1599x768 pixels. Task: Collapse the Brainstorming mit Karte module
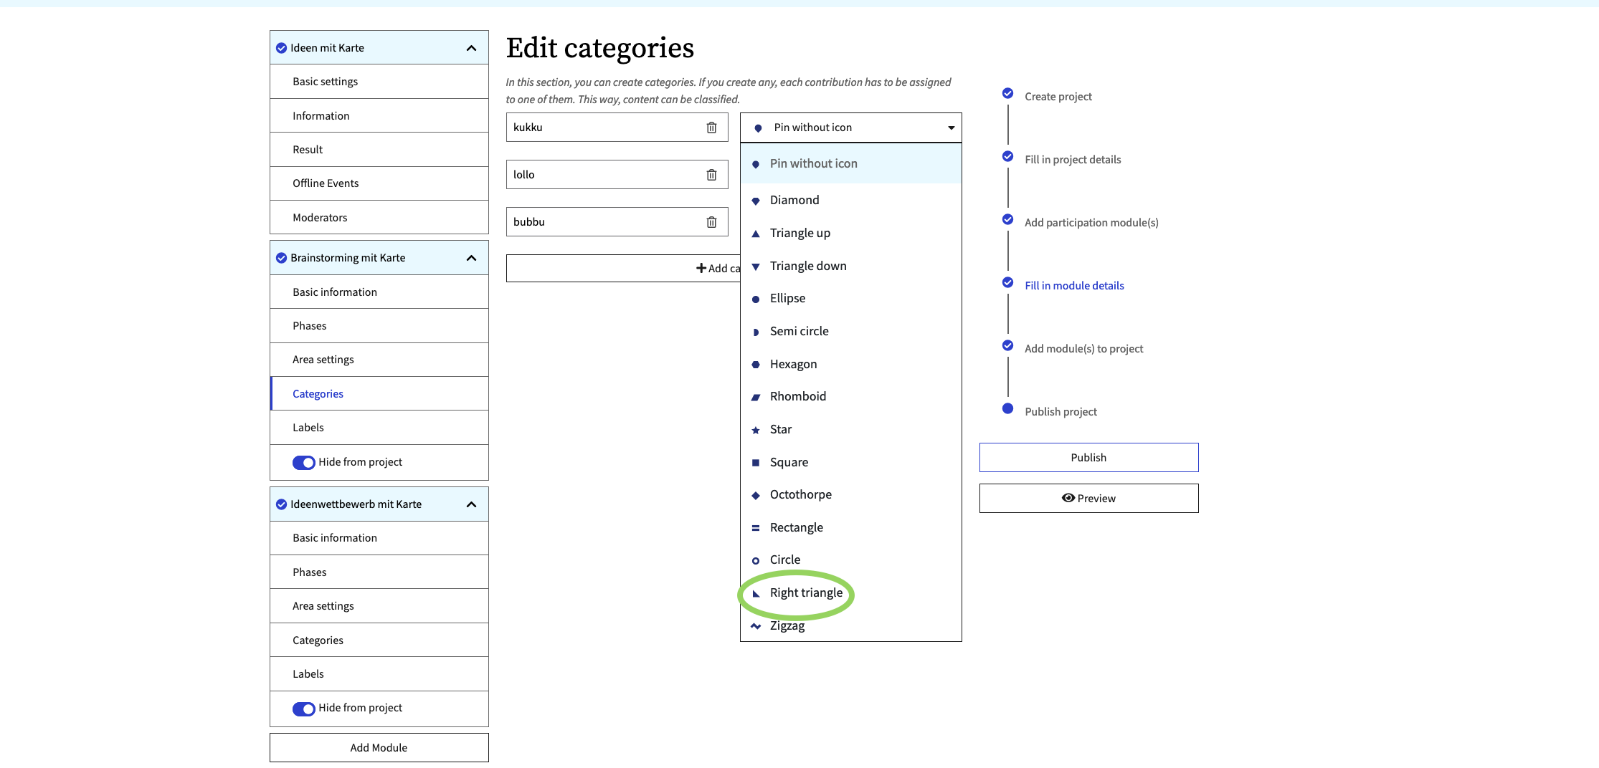point(471,258)
